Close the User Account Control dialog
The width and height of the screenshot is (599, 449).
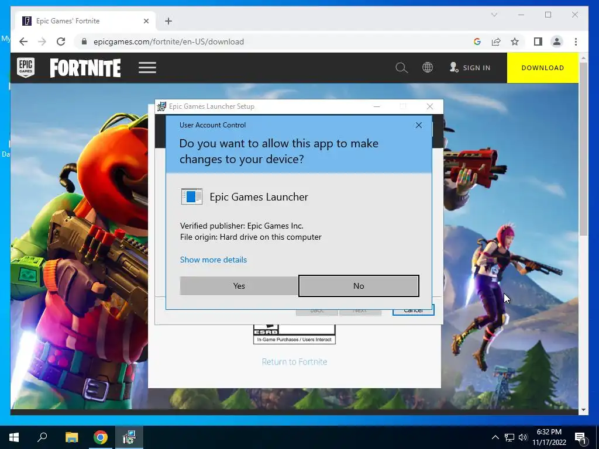click(x=419, y=125)
